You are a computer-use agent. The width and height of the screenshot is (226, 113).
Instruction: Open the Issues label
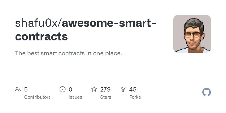click(75, 97)
